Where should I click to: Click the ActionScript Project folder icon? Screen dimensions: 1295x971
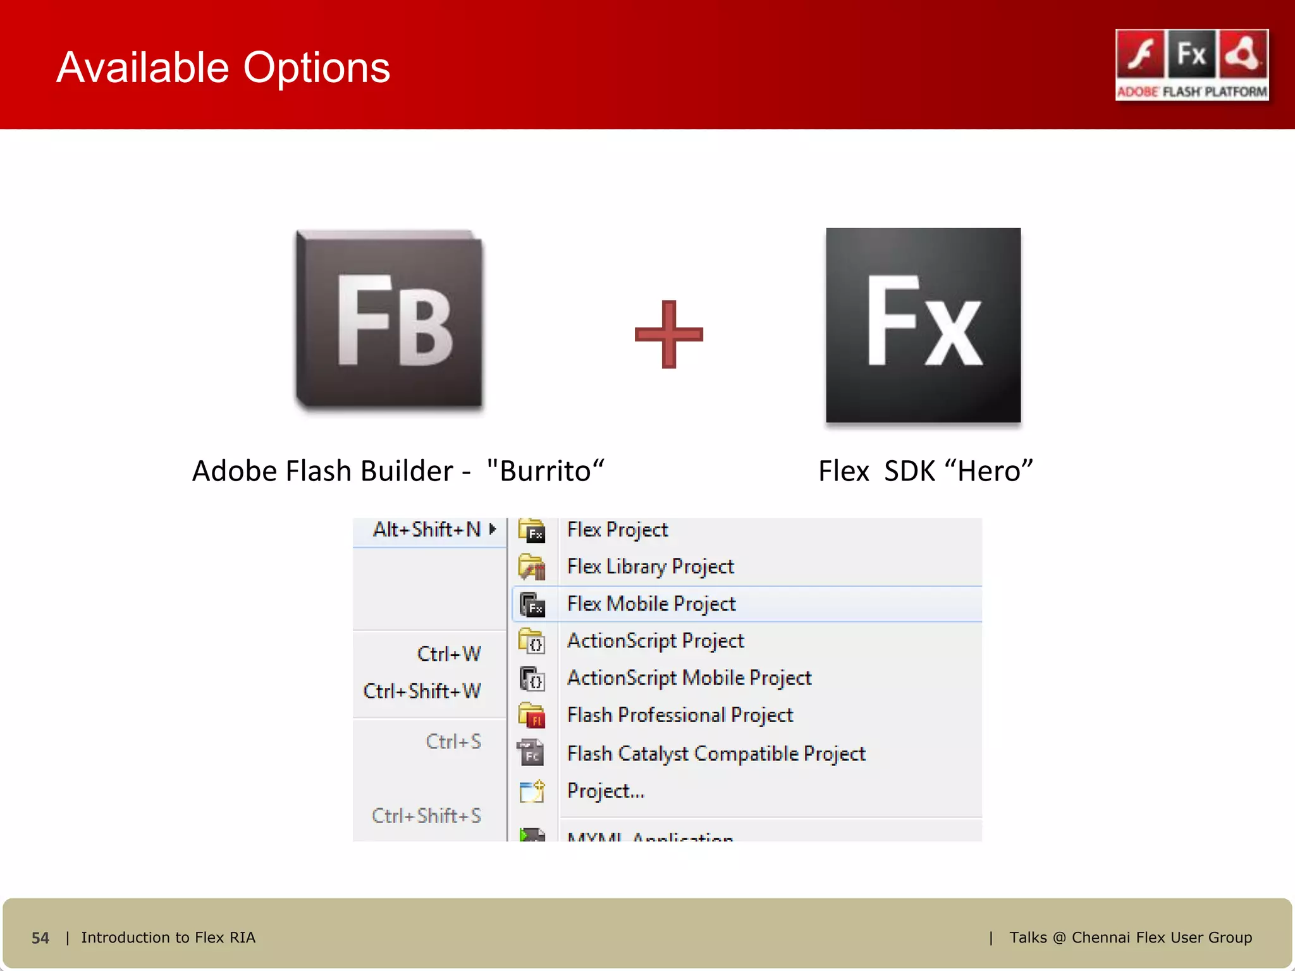[x=532, y=641]
